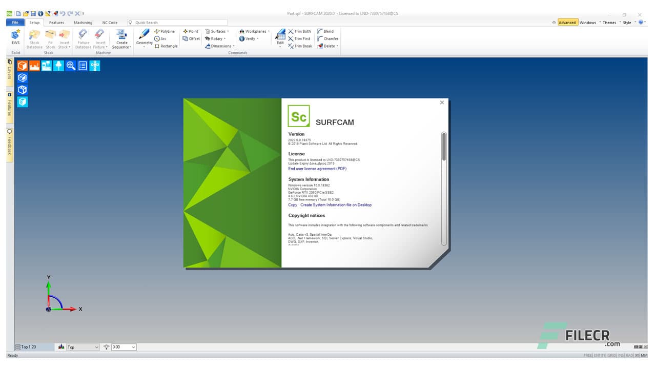Open the Top view combo box

(x=83, y=347)
